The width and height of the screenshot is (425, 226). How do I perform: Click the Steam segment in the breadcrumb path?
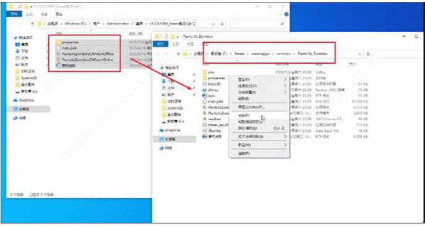coord(239,54)
